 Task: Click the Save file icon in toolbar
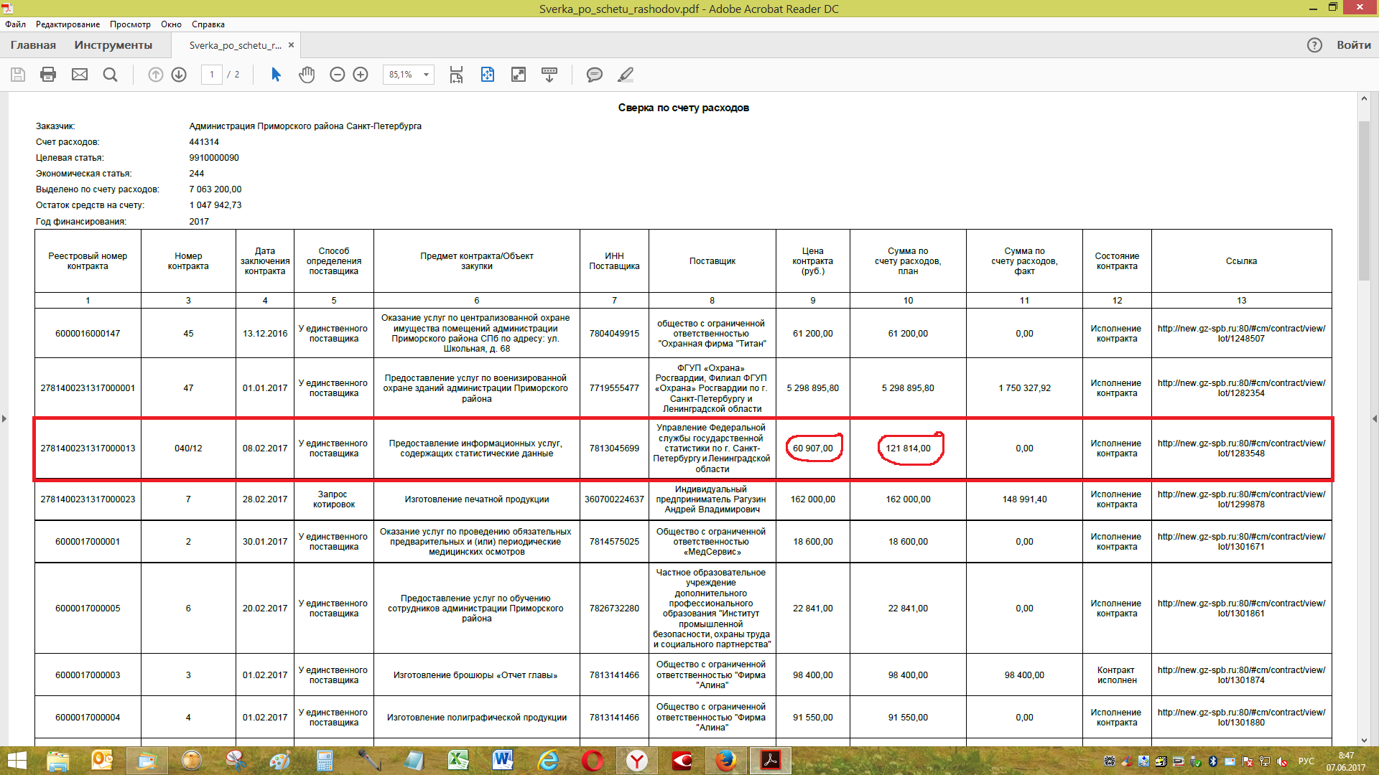tap(18, 75)
